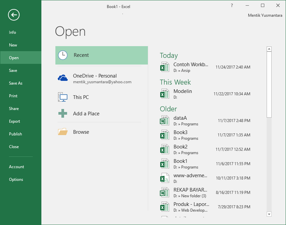The height and width of the screenshot is (225, 286).
Task: Maximize the Excel window
Action: coord(262,5)
